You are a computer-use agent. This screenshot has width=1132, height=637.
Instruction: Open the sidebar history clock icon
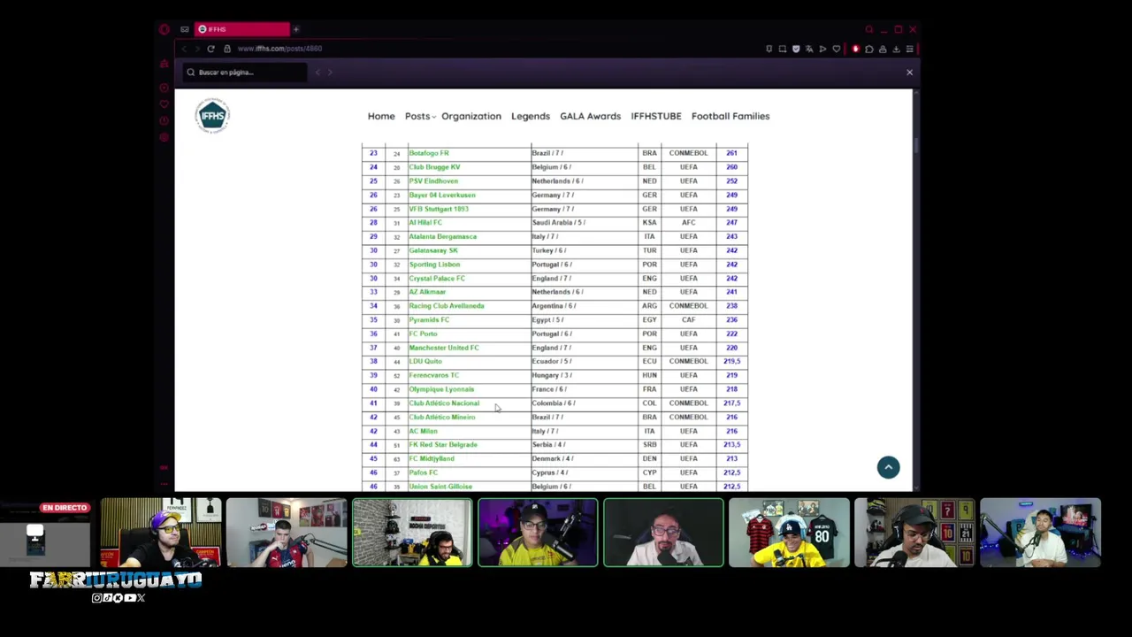click(x=164, y=121)
